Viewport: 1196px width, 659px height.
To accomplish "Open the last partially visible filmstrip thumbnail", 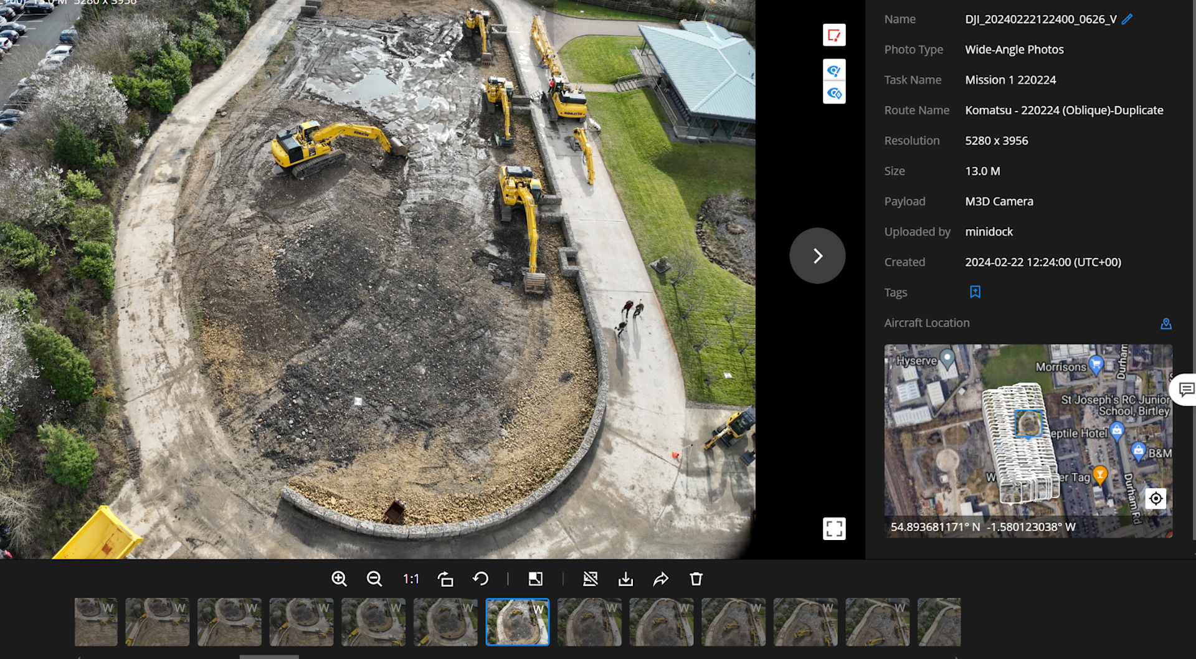I will tap(939, 622).
